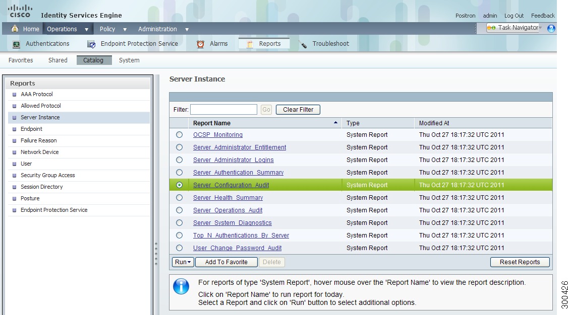Click the Clear Filter button
The width and height of the screenshot is (568, 315).
pyautogui.click(x=298, y=110)
